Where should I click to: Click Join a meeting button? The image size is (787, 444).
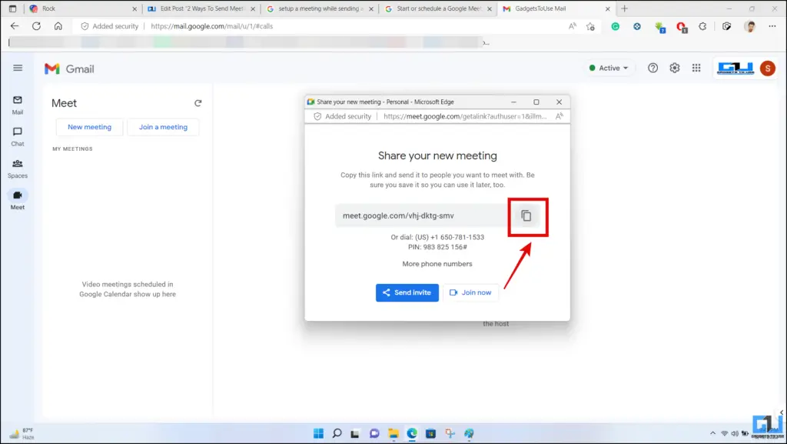click(x=163, y=127)
